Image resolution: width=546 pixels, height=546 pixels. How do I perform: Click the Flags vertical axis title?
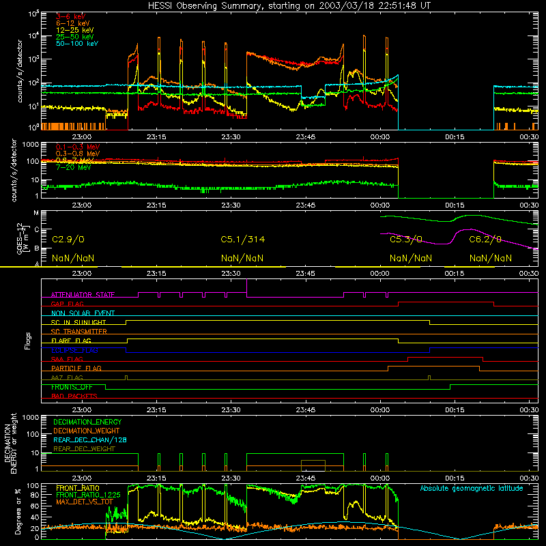point(28,341)
